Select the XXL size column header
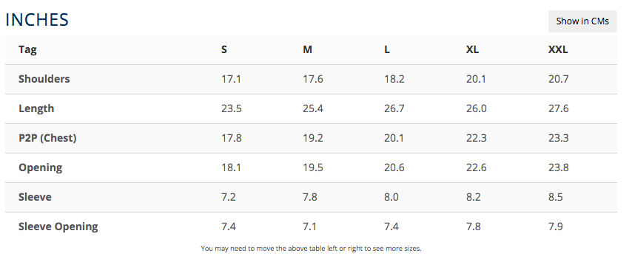 coord(558,50)
